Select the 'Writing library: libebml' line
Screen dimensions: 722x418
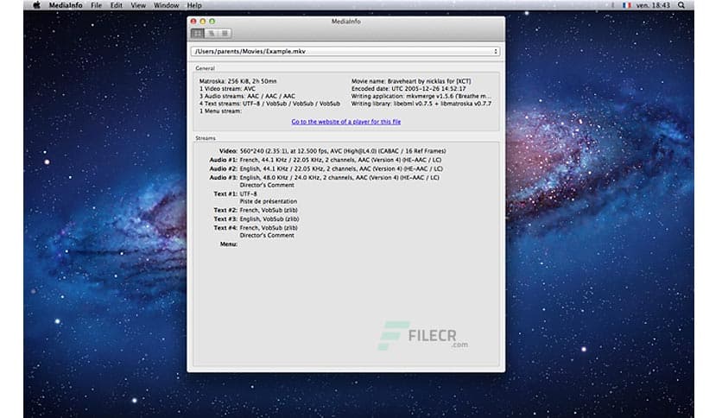(421, 104)
